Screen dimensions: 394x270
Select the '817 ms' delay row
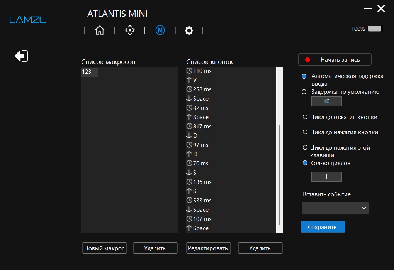click(x=231, y=127)
